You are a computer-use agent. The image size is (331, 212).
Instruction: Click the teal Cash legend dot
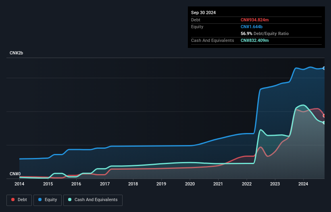pyautogui.click(x=70, y=200)
